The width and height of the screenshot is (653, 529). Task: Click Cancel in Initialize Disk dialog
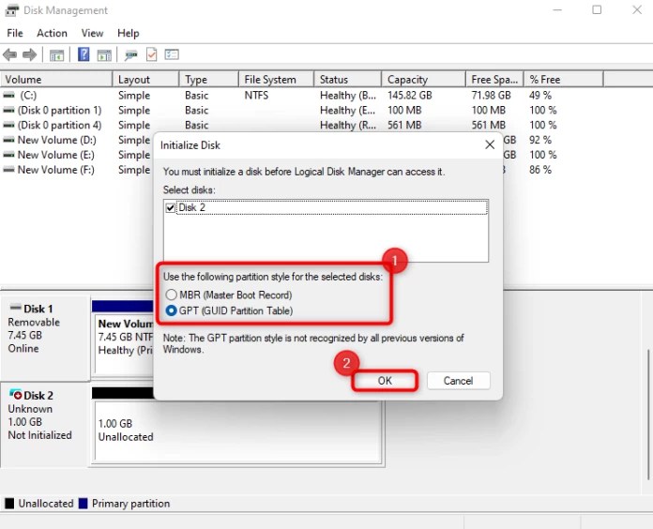click(x=458, y=381)
